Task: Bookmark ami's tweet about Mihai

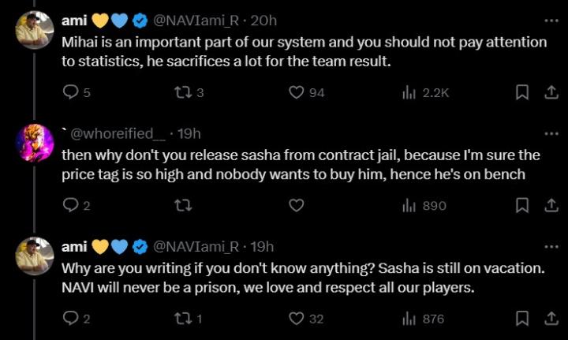Action: (x=521, y=92)
